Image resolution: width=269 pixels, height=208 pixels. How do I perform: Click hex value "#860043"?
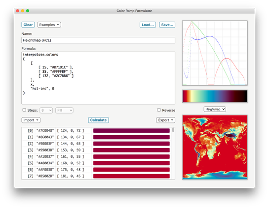click(45, 137)
